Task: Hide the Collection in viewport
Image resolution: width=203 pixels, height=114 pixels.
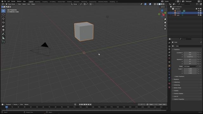Action: tap(199, 9)
